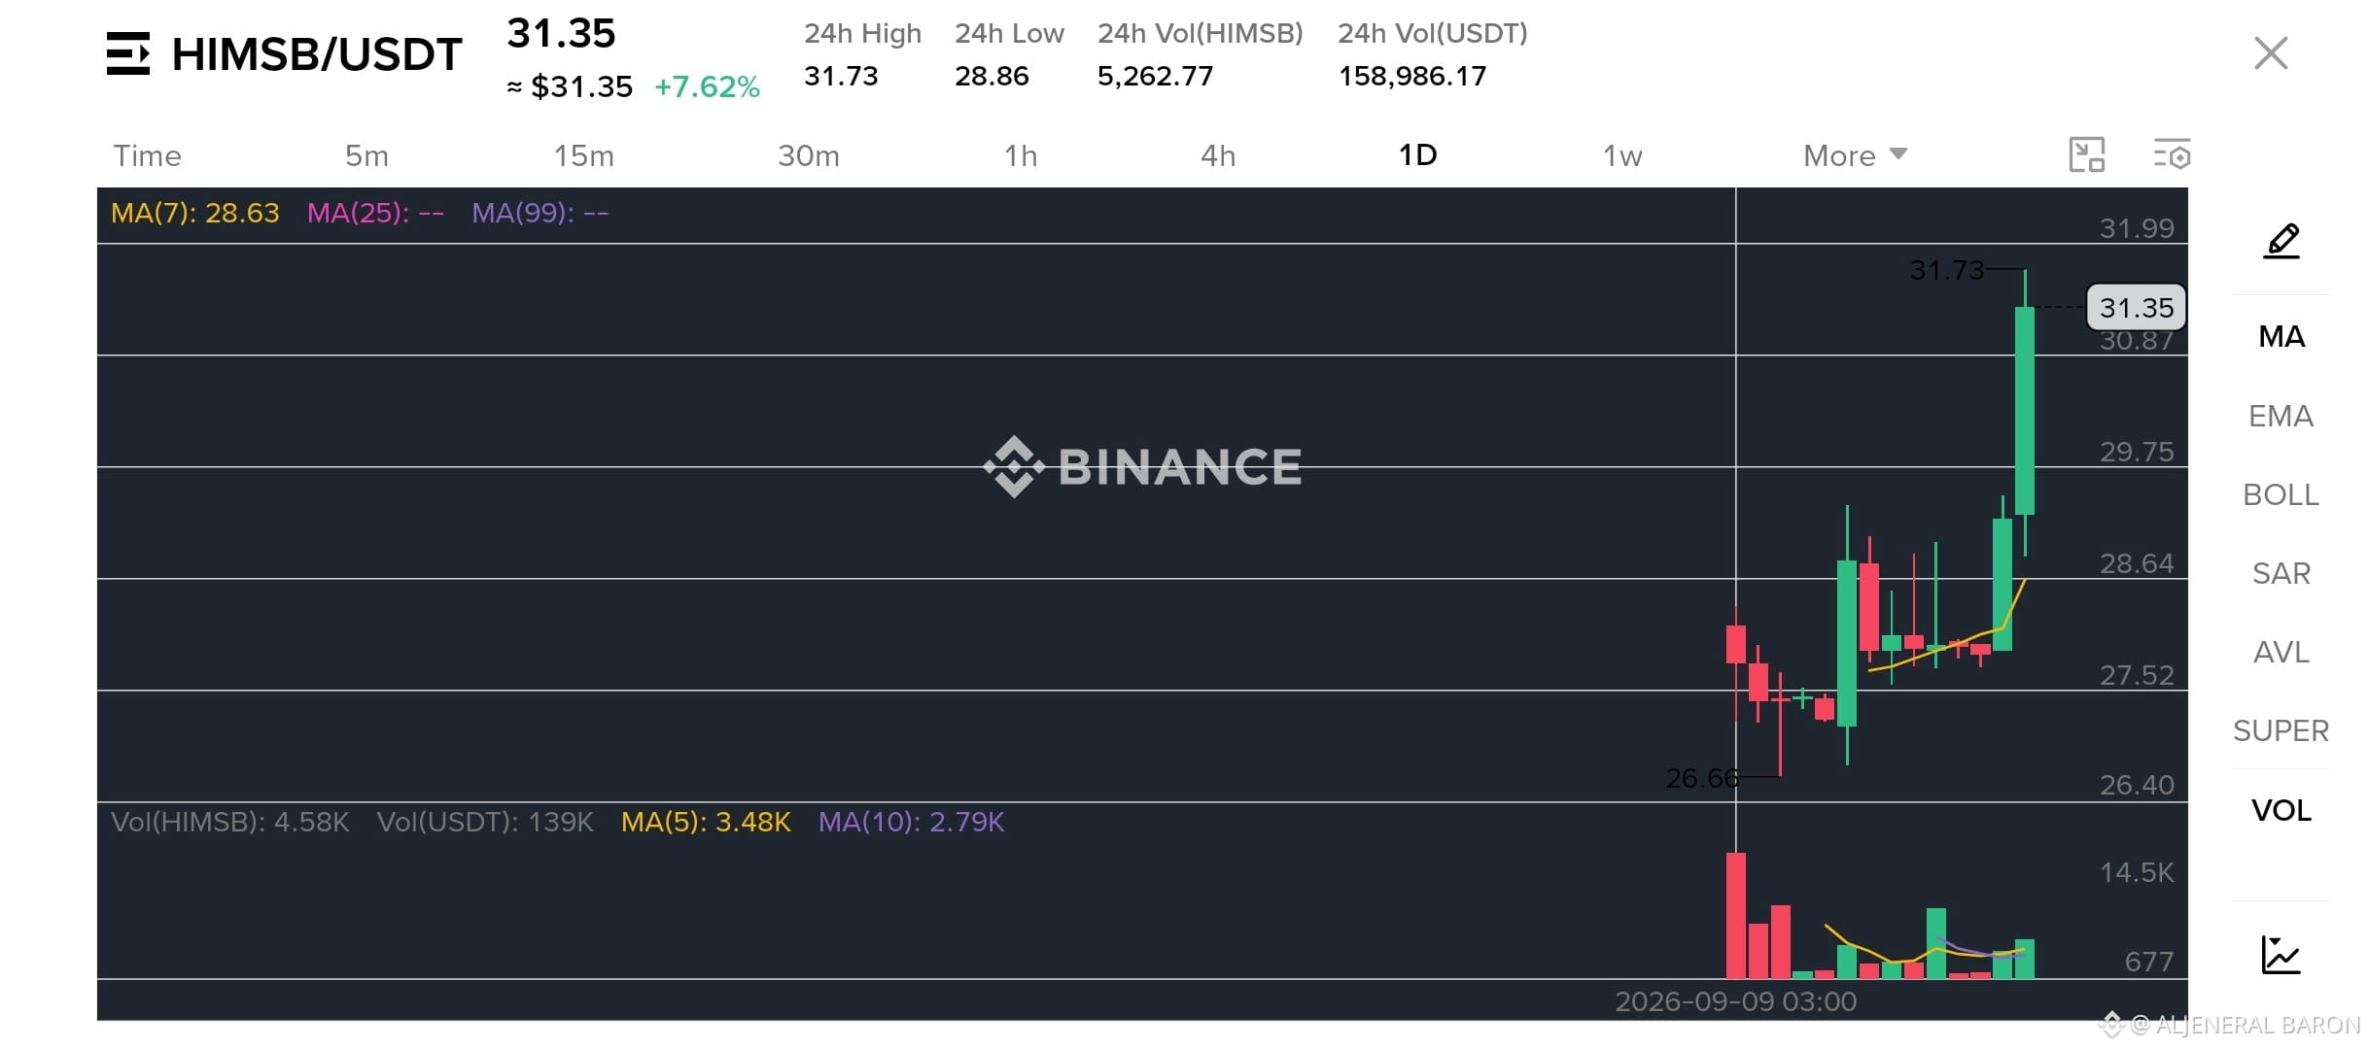
Task: Select the 1w interval
Action: click(x=1622, y=155)
